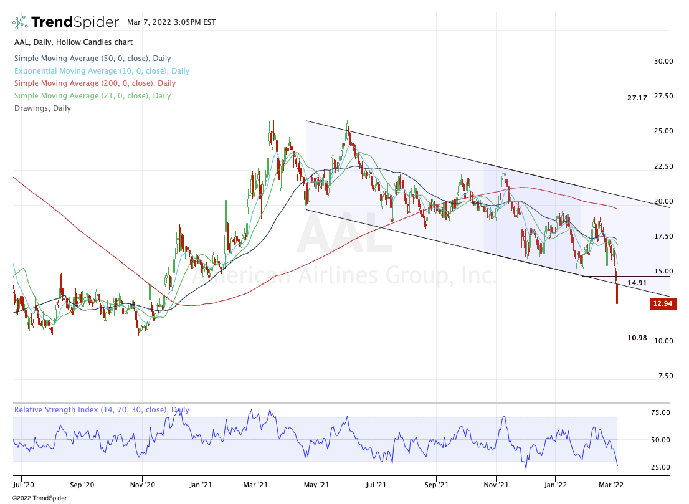Toggle the Exponential Moving Average 10 legend

point(102,71)
